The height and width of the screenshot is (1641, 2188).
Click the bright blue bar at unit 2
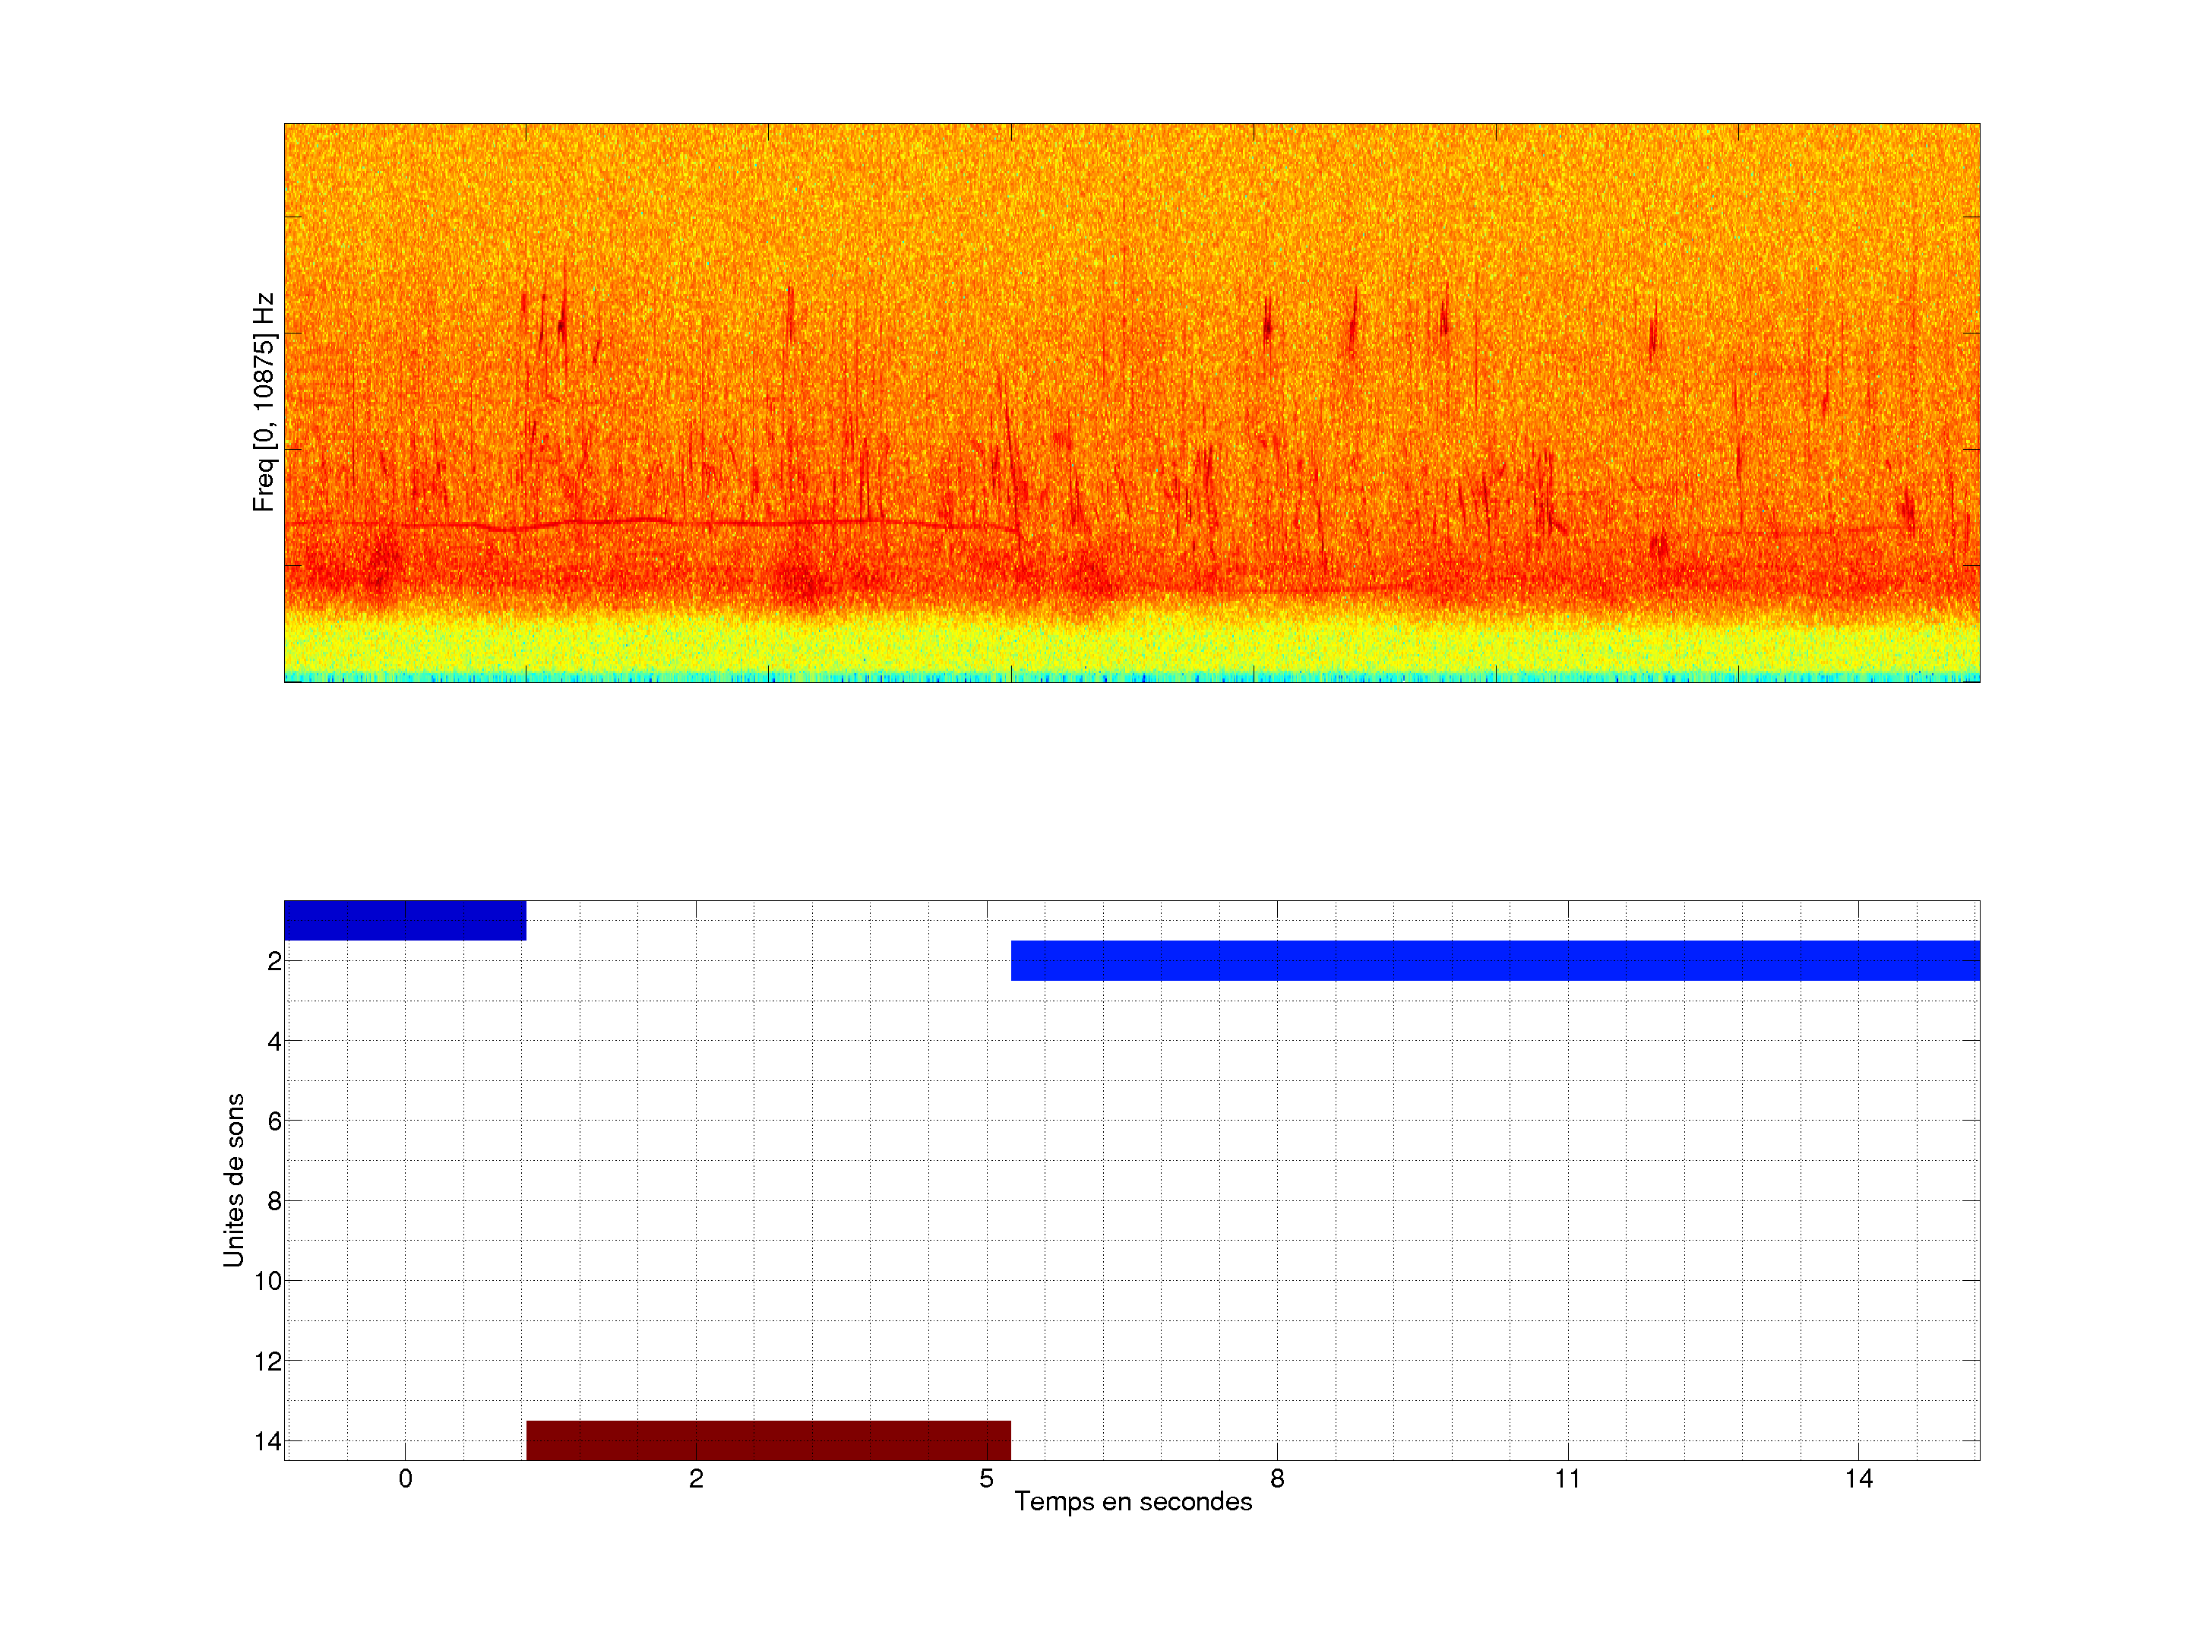[x=1494, y=960]
